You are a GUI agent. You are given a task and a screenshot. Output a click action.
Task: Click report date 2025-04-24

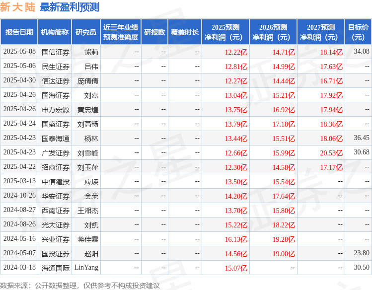tap(19, 123)
